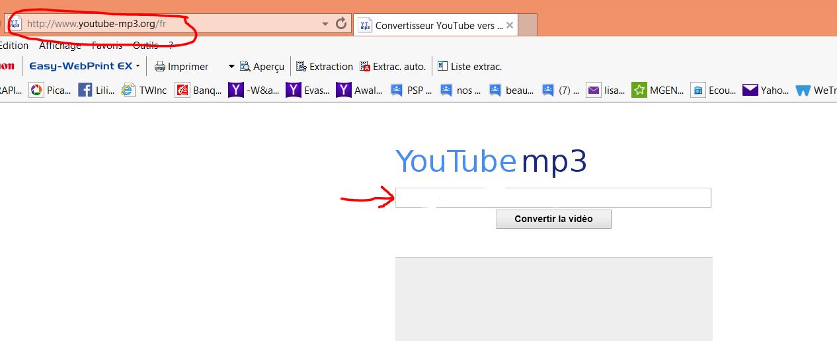Open the lisa... mail favorite
The width and height of the screenshot is (837, 341).
[x=606, y=90]
